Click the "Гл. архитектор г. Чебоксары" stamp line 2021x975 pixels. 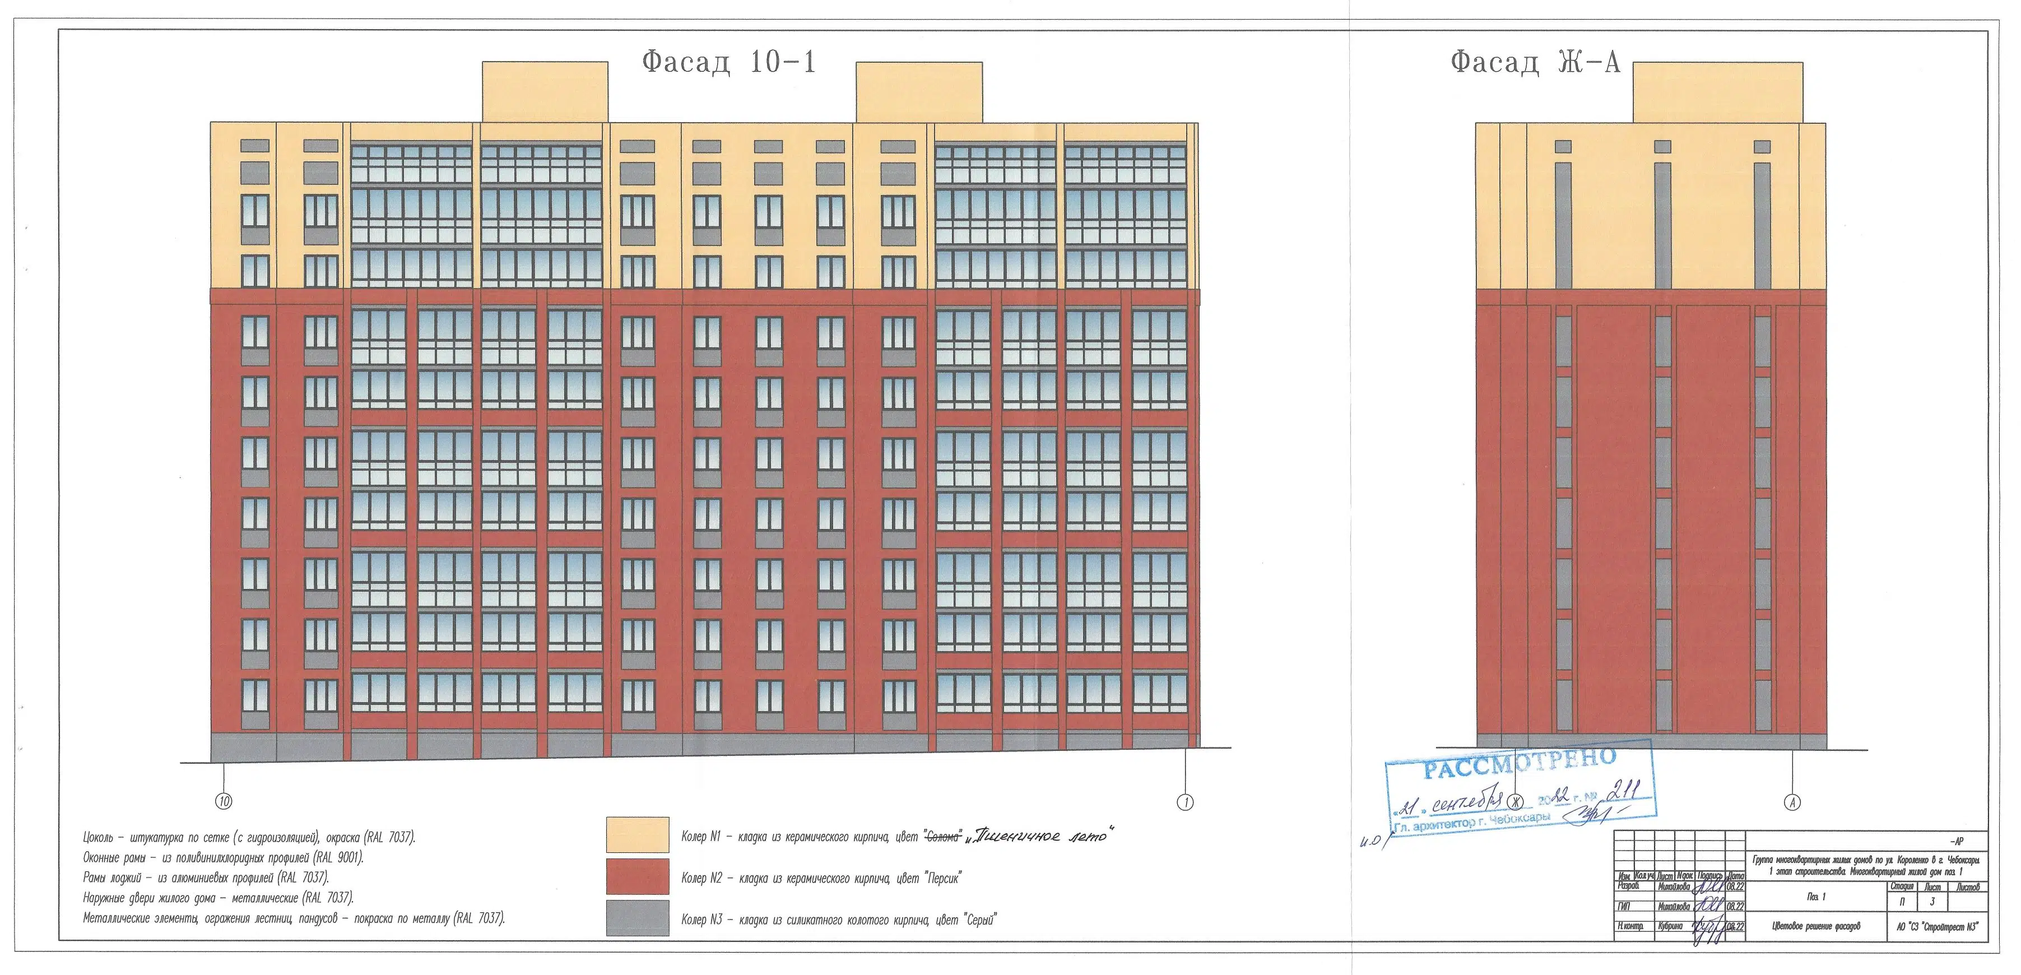(1472, 821)
